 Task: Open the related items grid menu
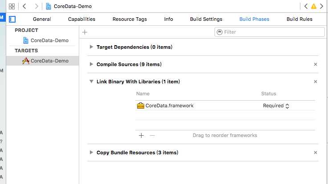click(12, 6)
